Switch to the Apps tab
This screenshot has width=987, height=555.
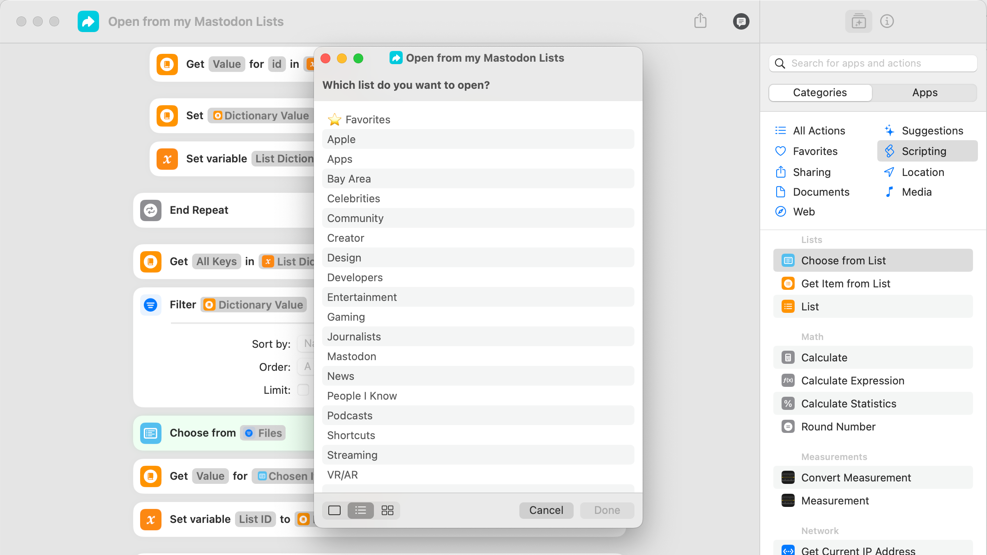click(925, 93)
